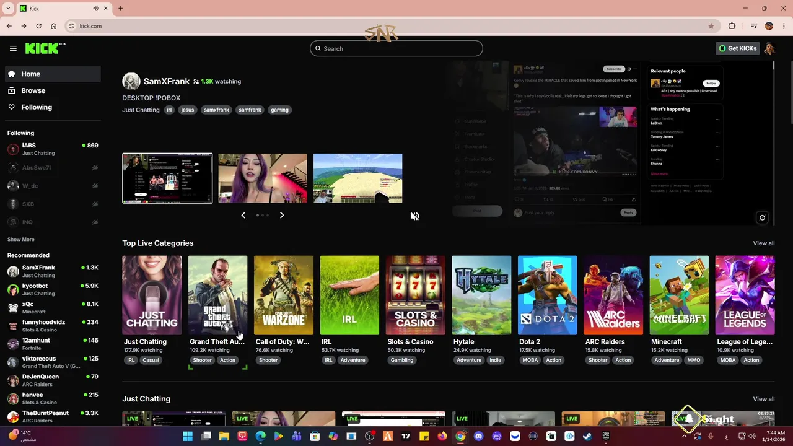This screenshot has width=793, height=446.
Task: Open the purple-haired streamer thumbnail
Action: tap(263, 178)
